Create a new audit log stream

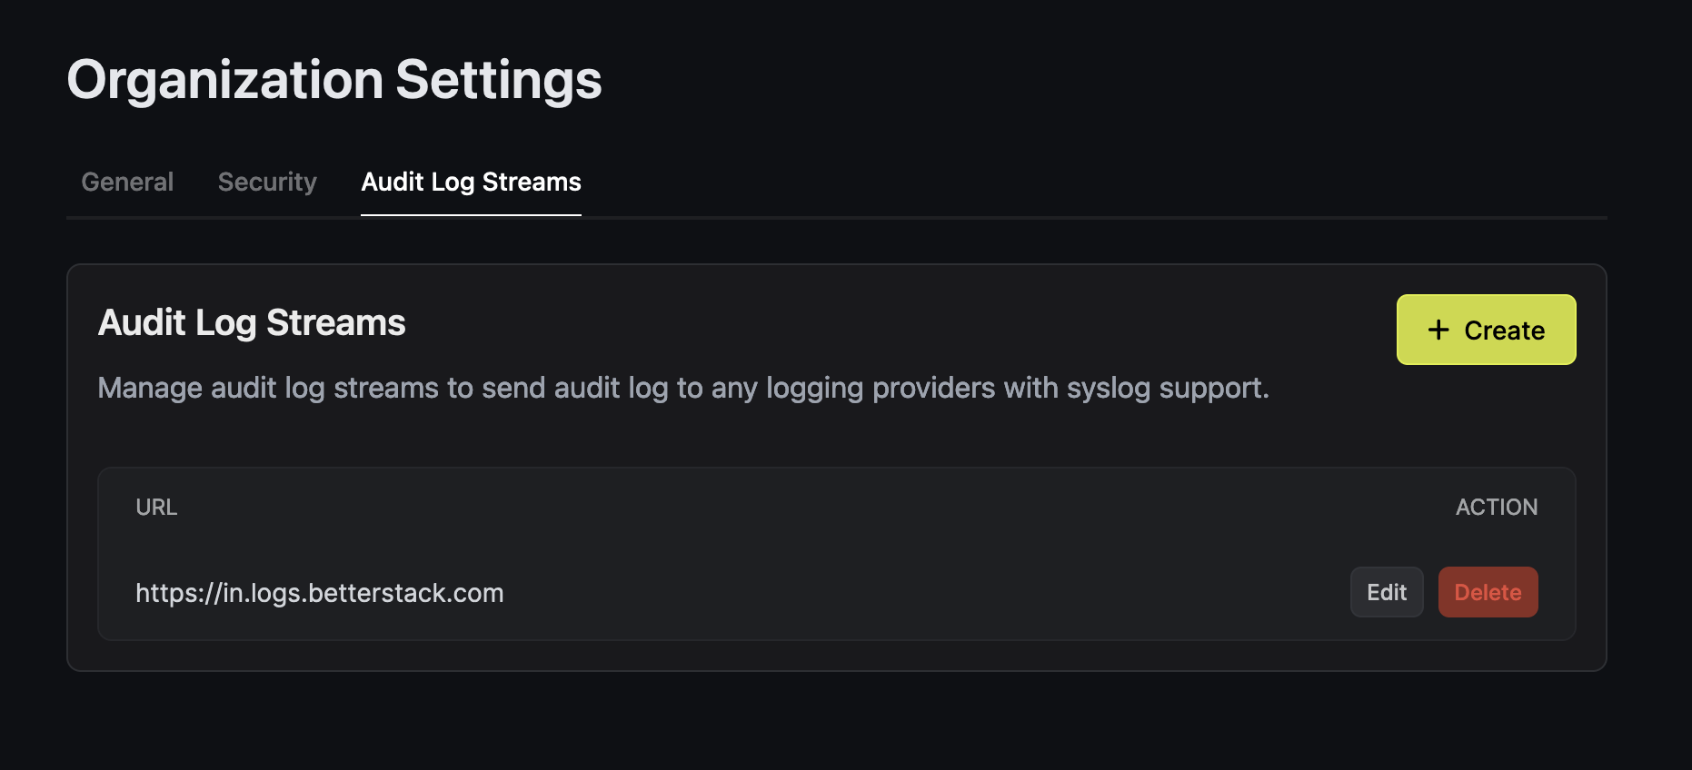(1486, 330)
